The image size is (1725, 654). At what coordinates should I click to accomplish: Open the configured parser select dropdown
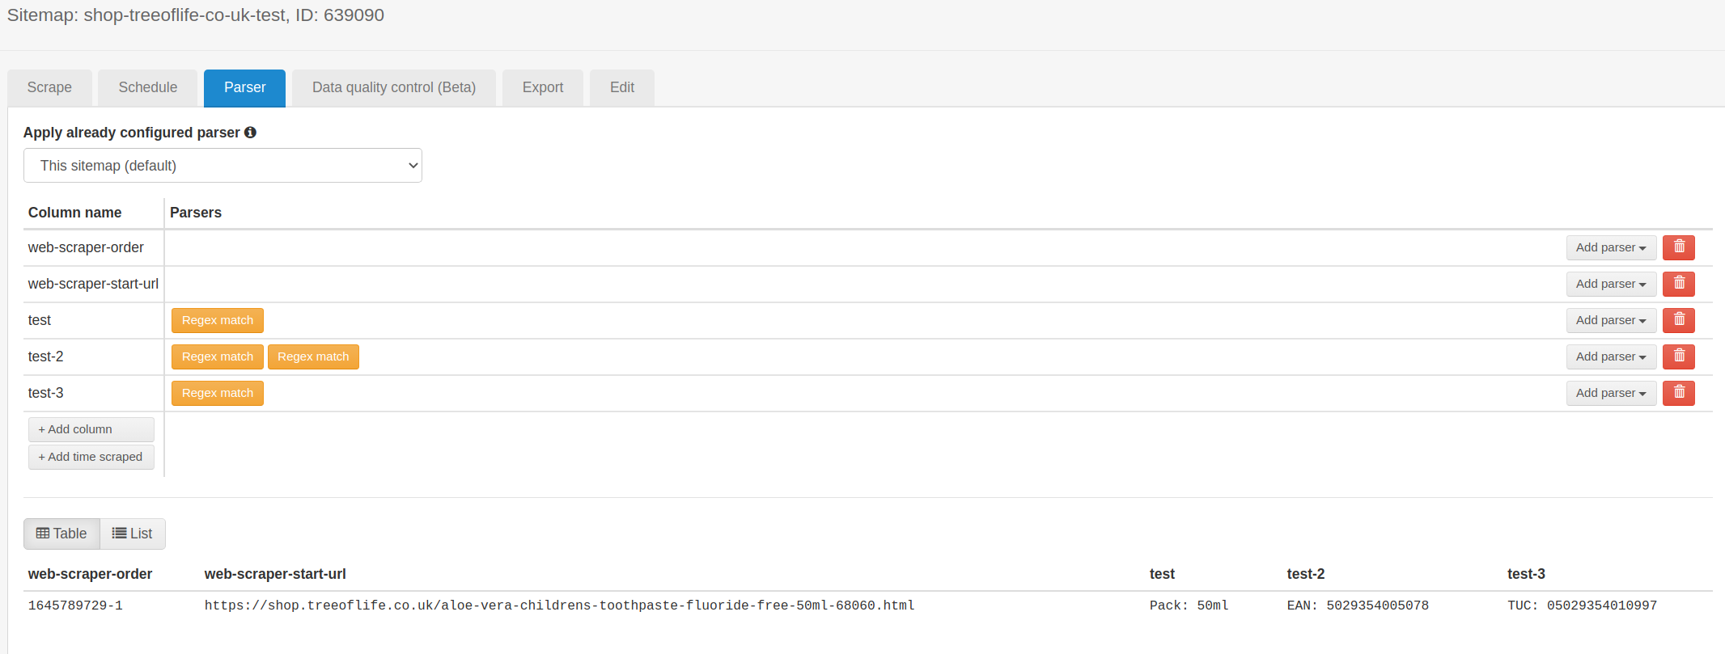(223, 166)
